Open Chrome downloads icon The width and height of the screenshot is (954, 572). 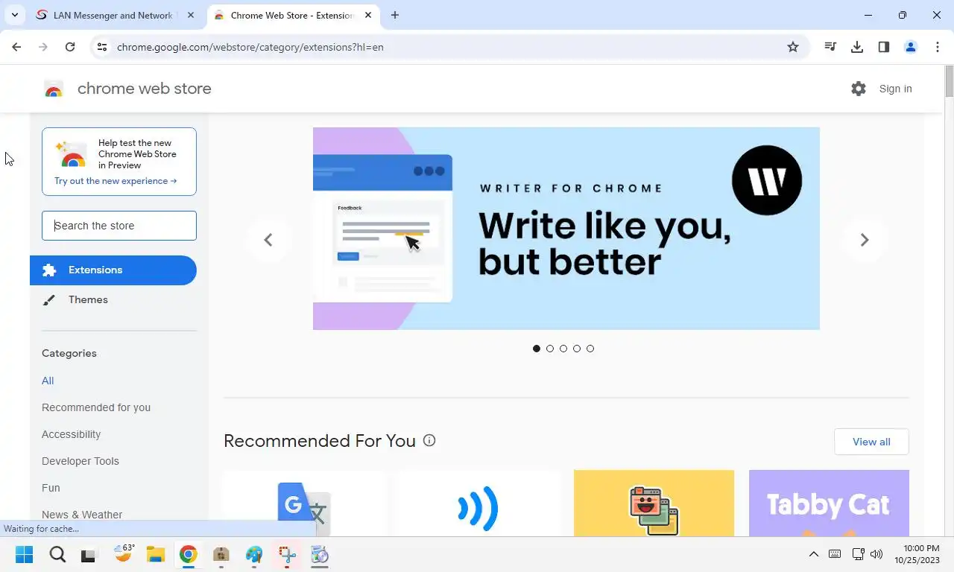pyautogui.click(x=857, y=47)
